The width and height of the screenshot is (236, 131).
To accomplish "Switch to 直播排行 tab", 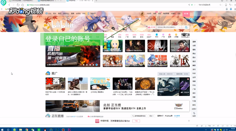I will pos(160,116).
